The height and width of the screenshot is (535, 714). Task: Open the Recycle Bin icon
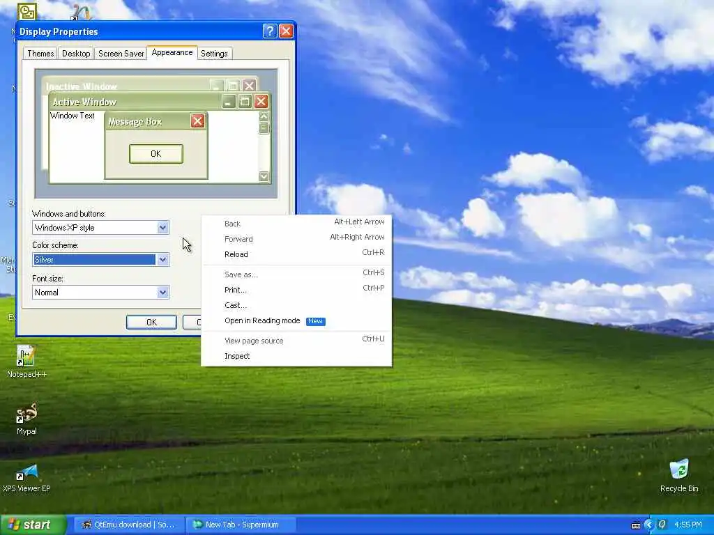(679, 476)
